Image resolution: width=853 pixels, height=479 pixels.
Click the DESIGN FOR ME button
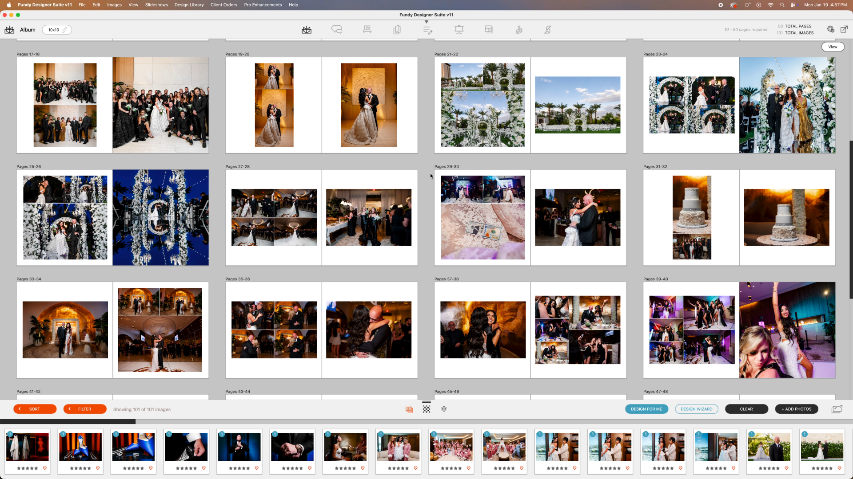(646, 409)
